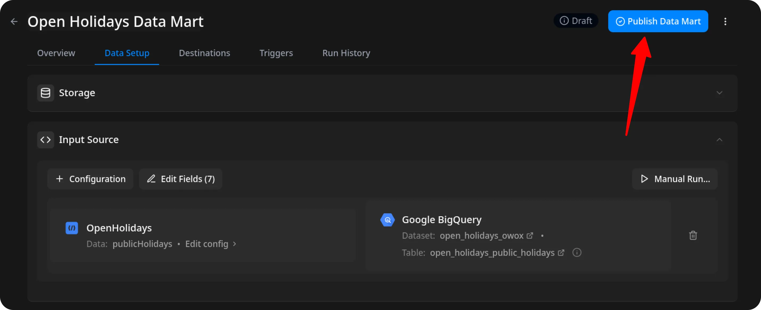Open table open_holidays_public_holidays external link icon
The image size is (761, 310).
pos(561,253)
